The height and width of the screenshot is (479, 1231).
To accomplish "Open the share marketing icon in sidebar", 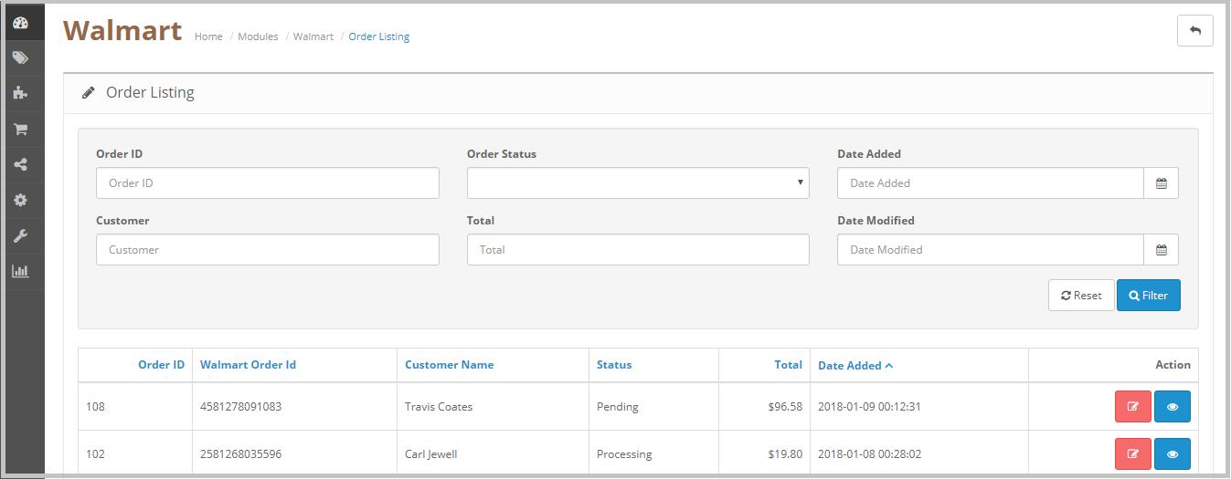I will pos(20,164).
